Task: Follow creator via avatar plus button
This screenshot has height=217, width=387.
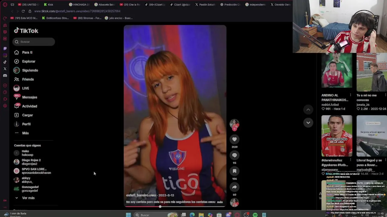Action: tap(234, 129)
